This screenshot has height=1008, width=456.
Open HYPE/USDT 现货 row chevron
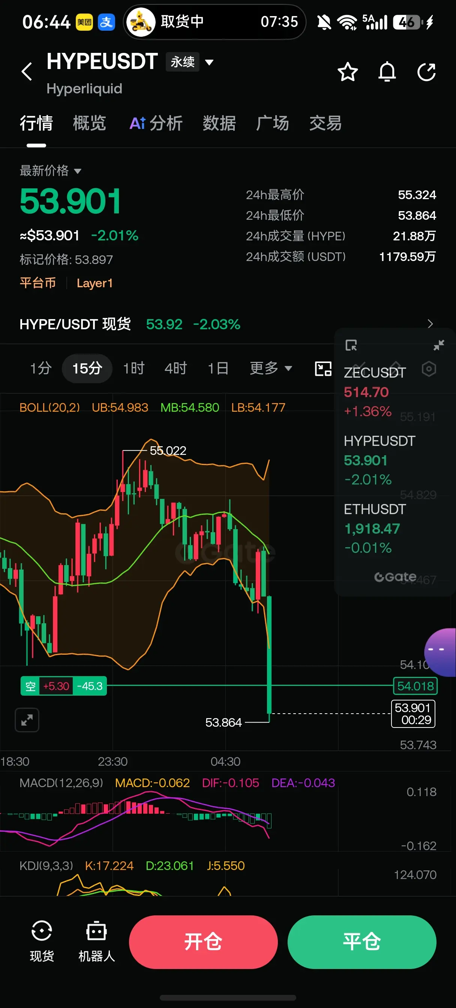pyautogui.click(x=430, y=324)
